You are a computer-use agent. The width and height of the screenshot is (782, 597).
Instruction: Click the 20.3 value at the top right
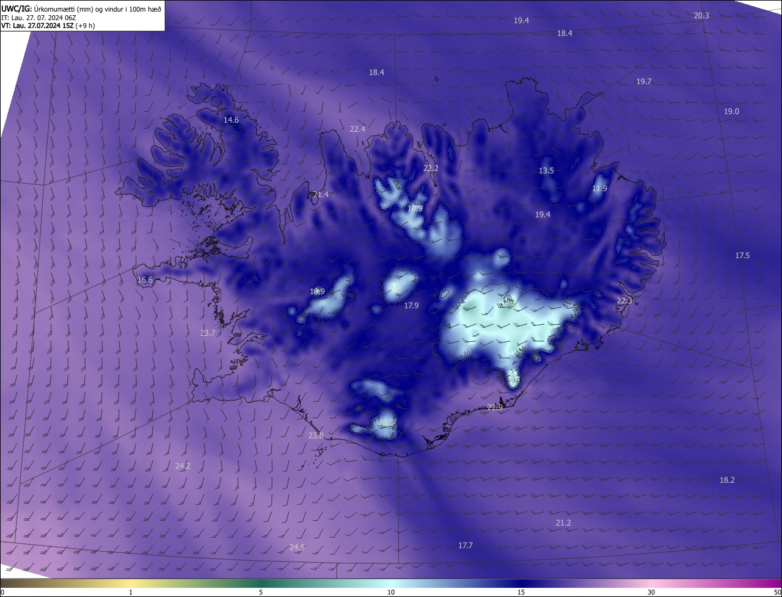(x=701, y=15)
